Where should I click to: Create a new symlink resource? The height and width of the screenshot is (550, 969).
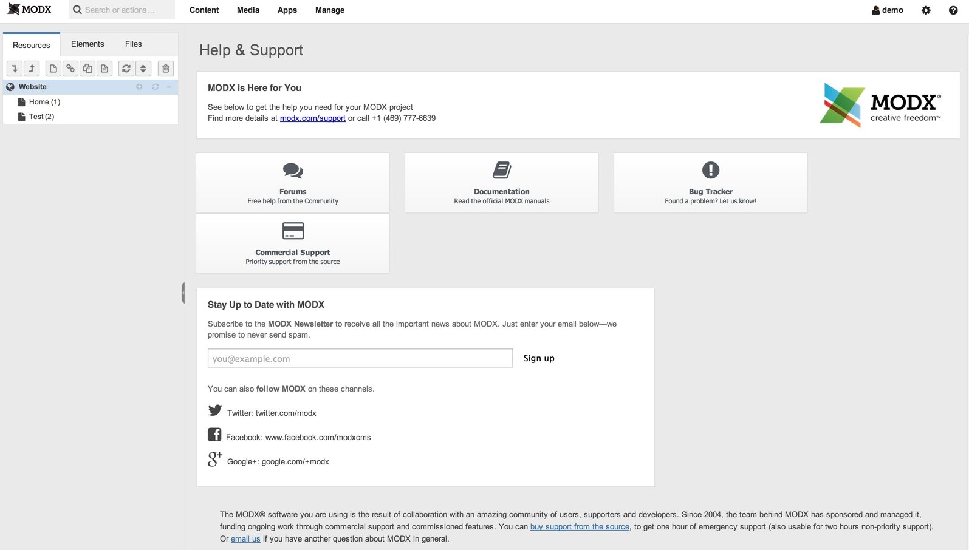coord(87,69)
